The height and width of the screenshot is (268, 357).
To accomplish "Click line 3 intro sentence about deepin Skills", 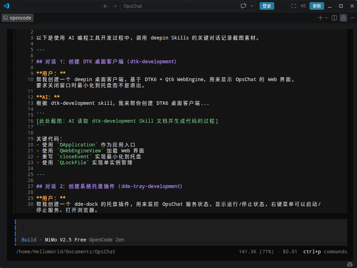I will coord(148,38).
